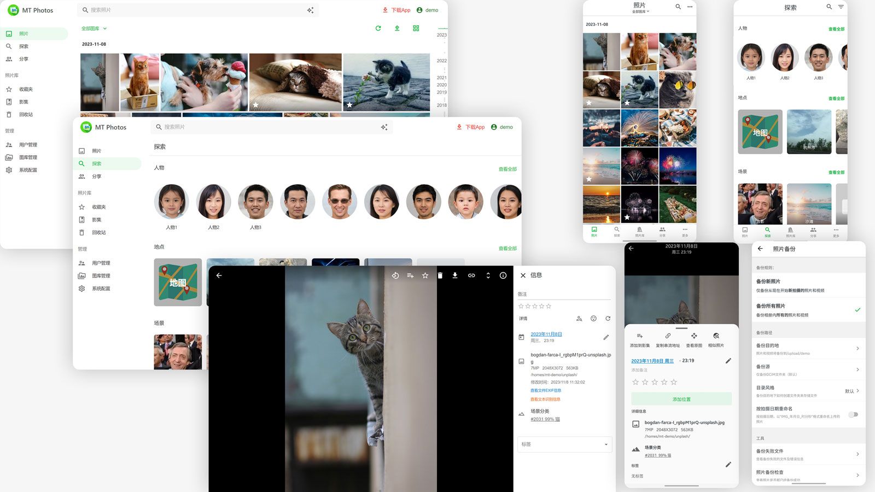Viewport: 875px width, 492px height.
Task: Click the red 下载App link in the front window
Action: [471, 127]
